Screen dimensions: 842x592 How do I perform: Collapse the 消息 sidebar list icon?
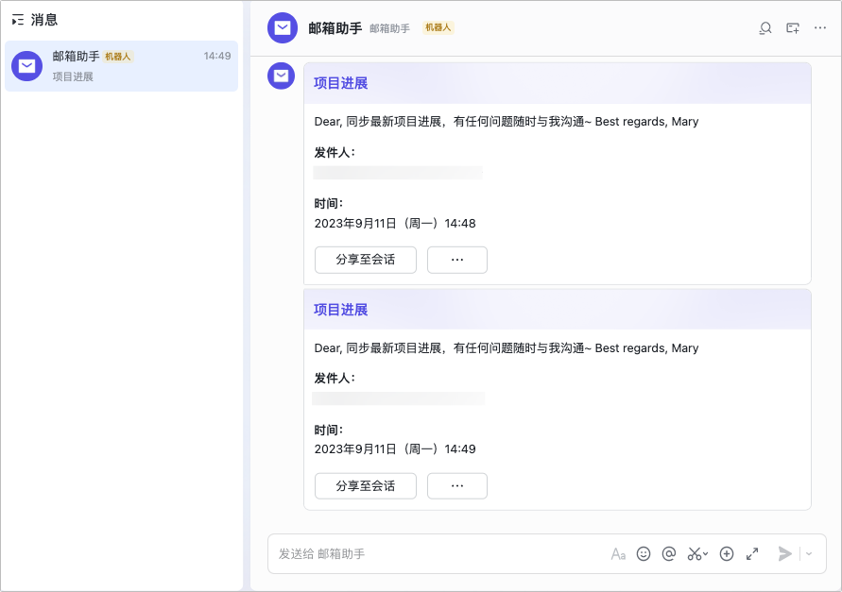point(18,21)
